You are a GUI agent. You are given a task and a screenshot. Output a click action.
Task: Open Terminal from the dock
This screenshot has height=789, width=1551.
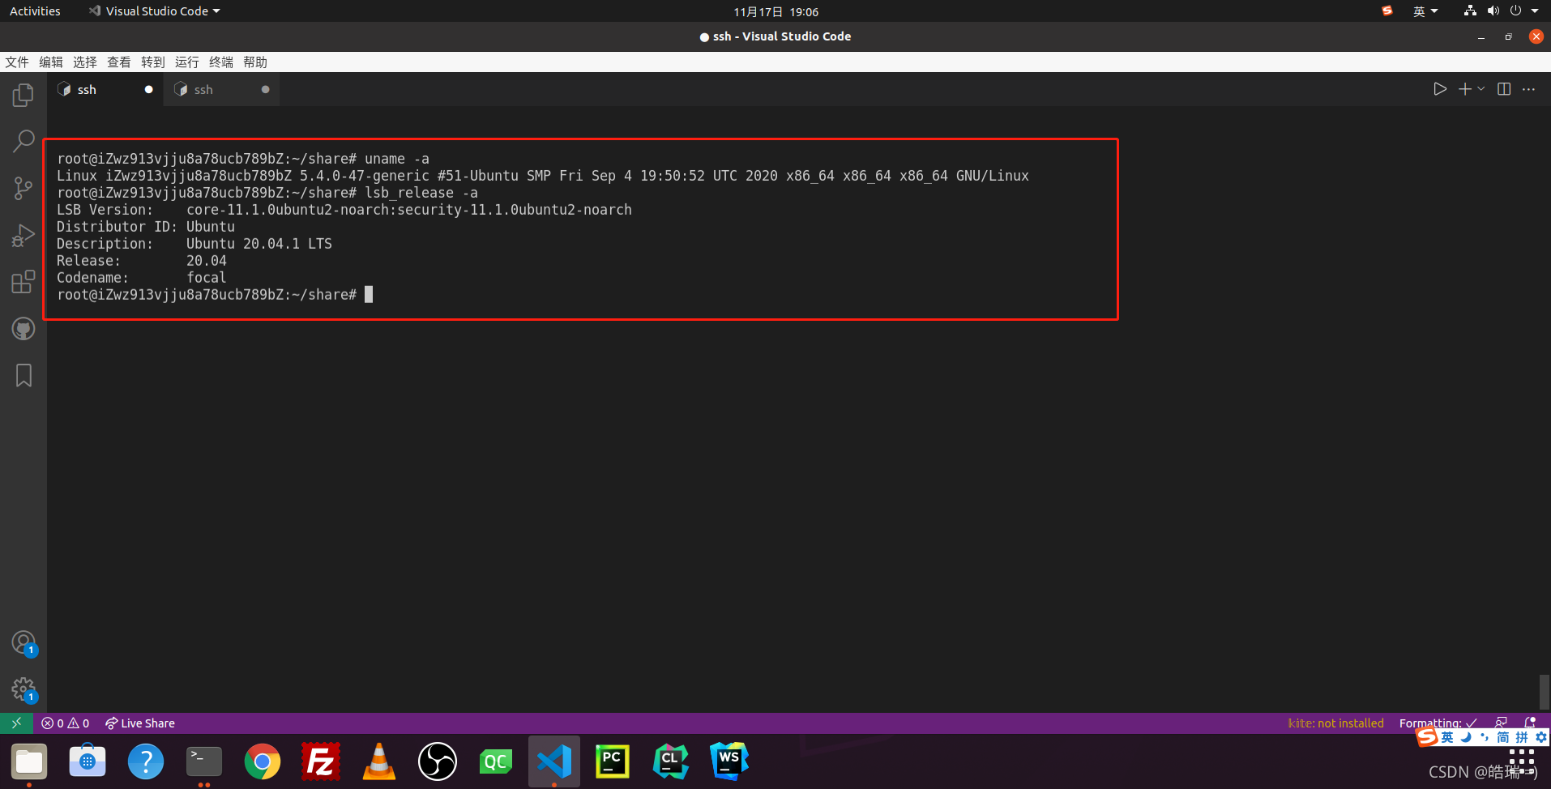[x=204, y=761]
